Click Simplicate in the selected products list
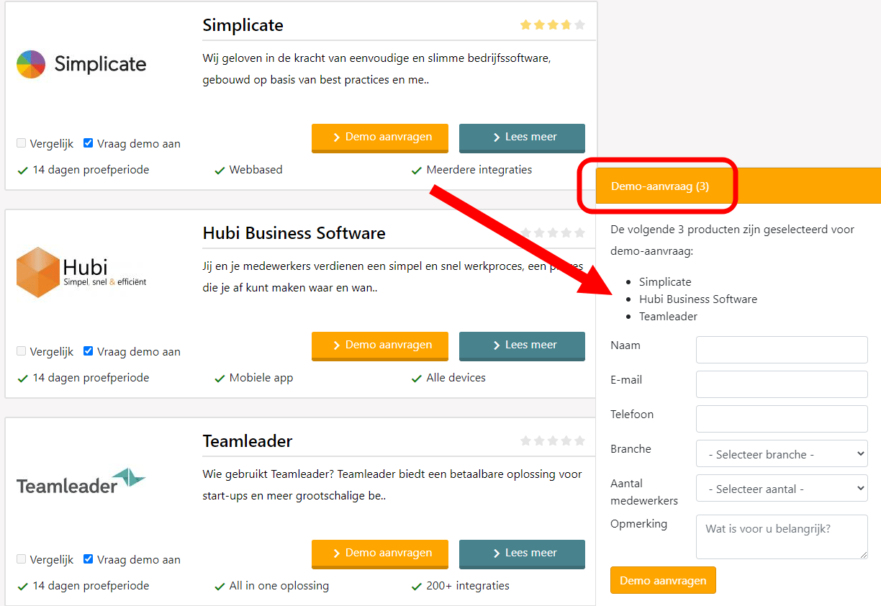The image size is (881, 606). pos(665,281)
